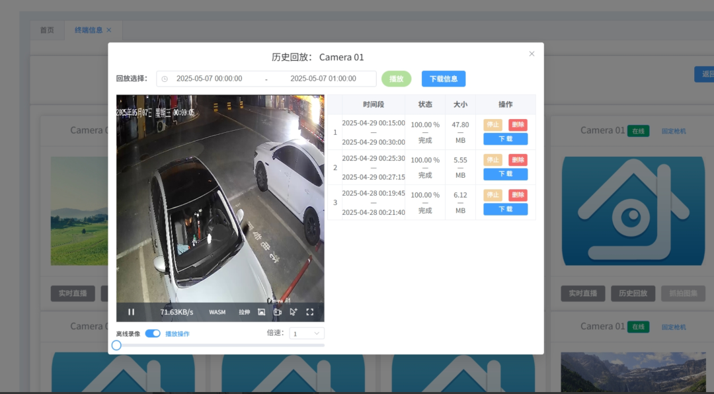Click the video record camera icon
The height and width of the screenshot is (394, 714).
tap(278, 312)
